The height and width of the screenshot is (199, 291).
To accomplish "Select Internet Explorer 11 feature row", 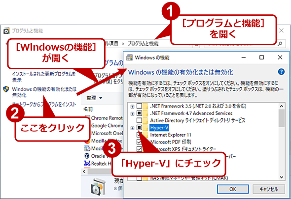I will (171, 135).
